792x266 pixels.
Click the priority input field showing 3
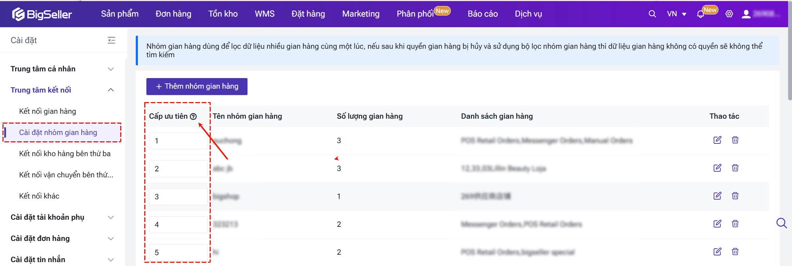pyautogui.click(x=178, y=197)
